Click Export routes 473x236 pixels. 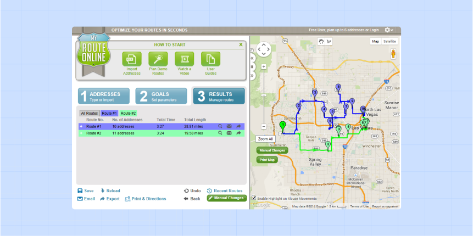click(110, 199)
